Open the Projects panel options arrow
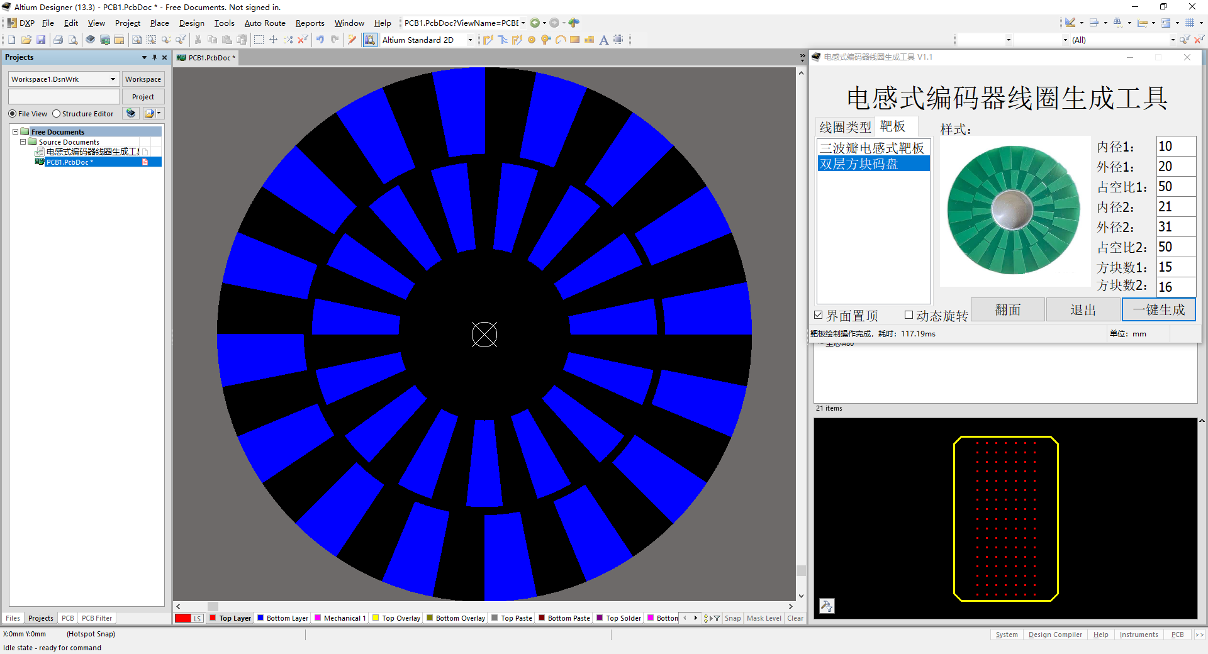1208x654 pixels. coord(144,57)
